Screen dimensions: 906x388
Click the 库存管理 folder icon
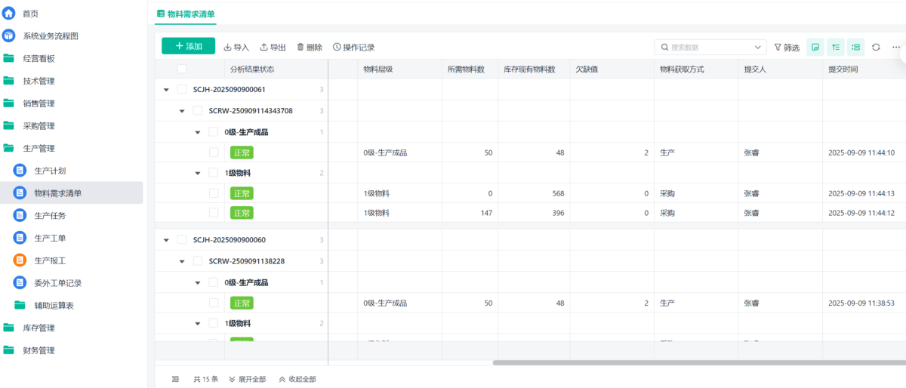click(x=8, y=328)
